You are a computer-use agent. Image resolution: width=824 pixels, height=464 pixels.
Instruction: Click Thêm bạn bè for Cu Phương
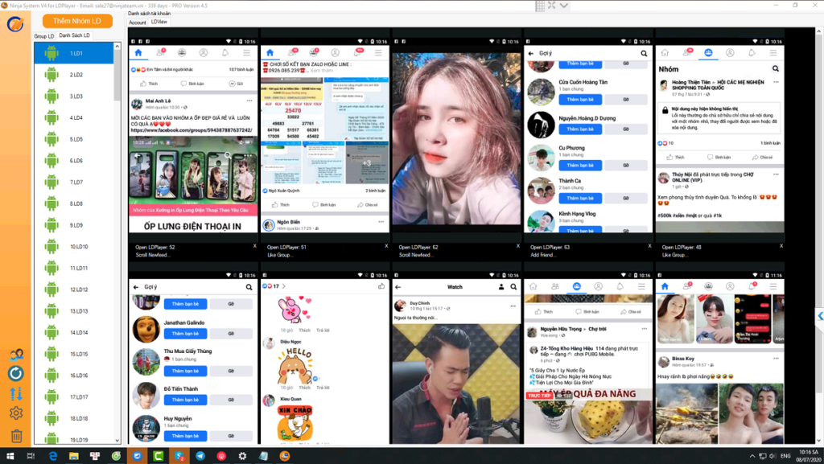580,166
